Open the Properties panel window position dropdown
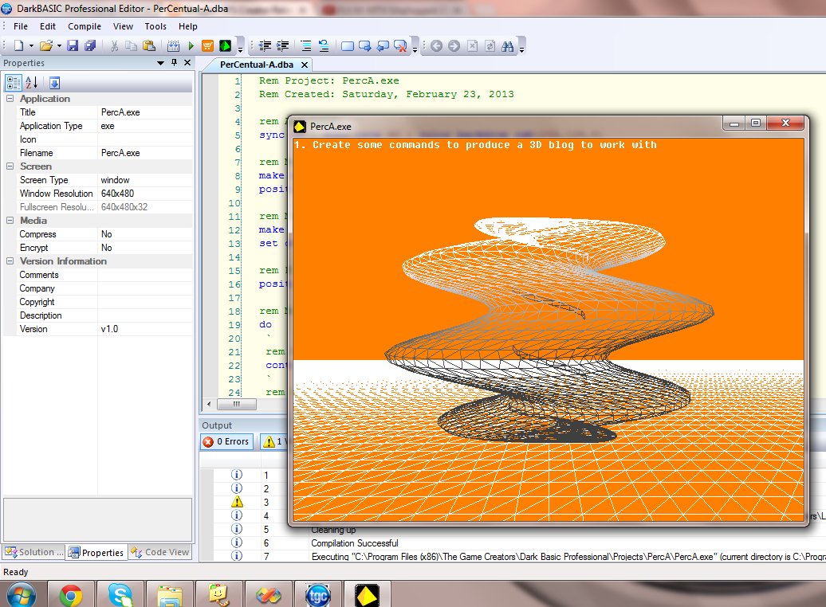The width and height of the screenshot is (826, 607). [161, 63]
